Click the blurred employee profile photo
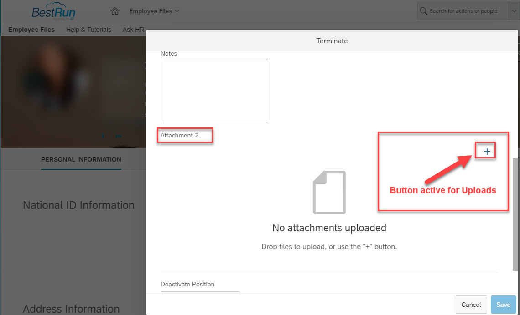The height and width of the screenshot is (315, 520). coord(55,79)
